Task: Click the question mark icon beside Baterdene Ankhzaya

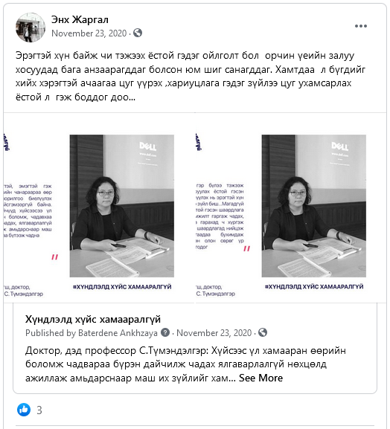Action: pyautogui.click(x=165, y=332)
